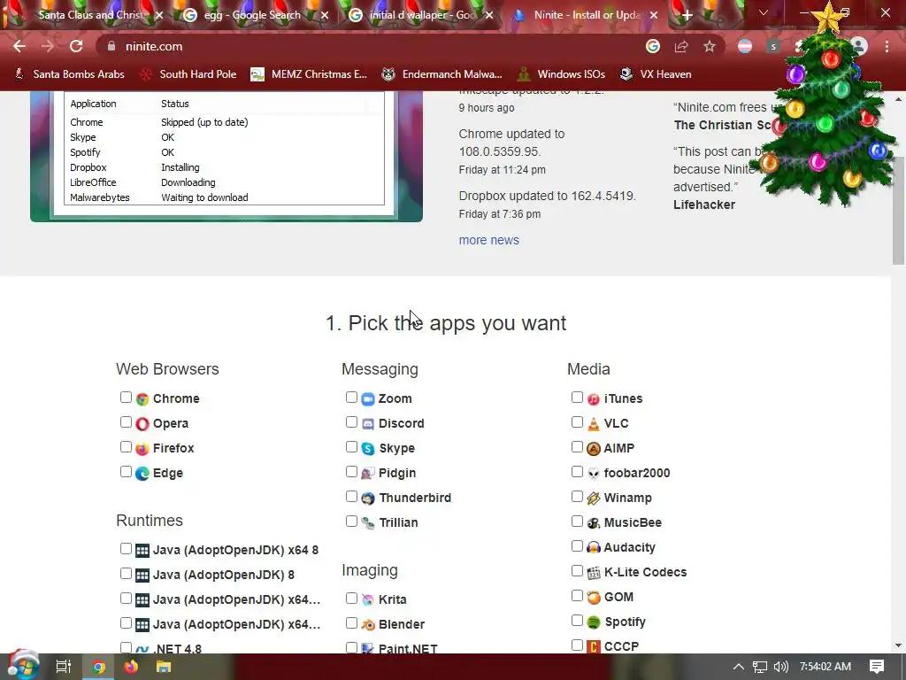Click the Blender app icon
Image resolution: width=906 pixels, height=680 pixels.
tap(368, 625)
